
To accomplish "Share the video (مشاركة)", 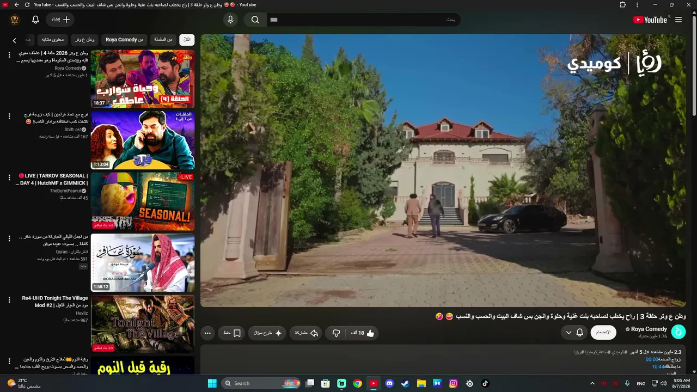I will click(307, 333).
